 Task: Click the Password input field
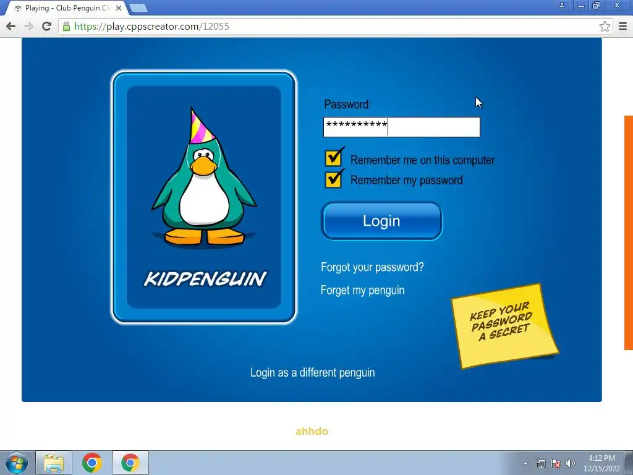click(x=402, y=127)
